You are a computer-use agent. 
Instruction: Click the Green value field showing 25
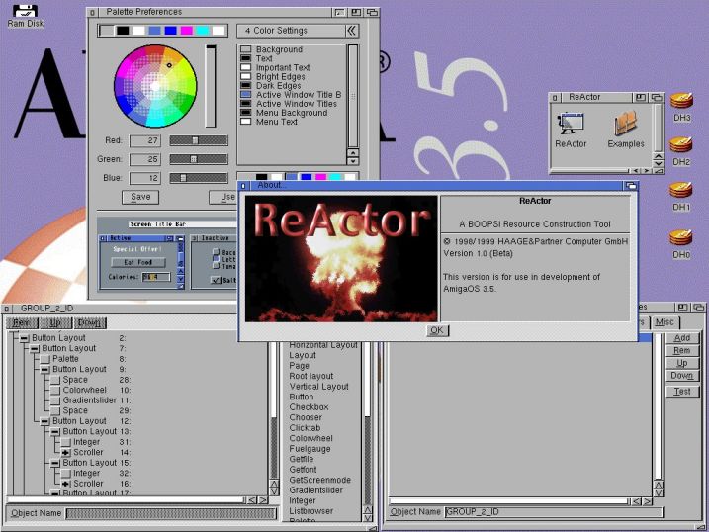pos(145,159)
